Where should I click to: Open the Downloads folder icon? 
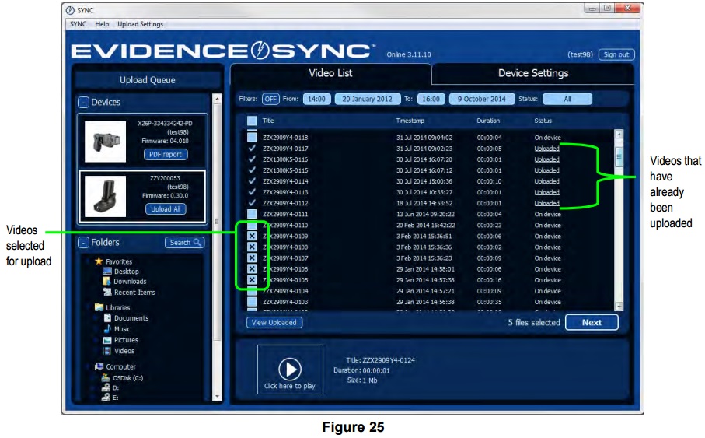107,282
